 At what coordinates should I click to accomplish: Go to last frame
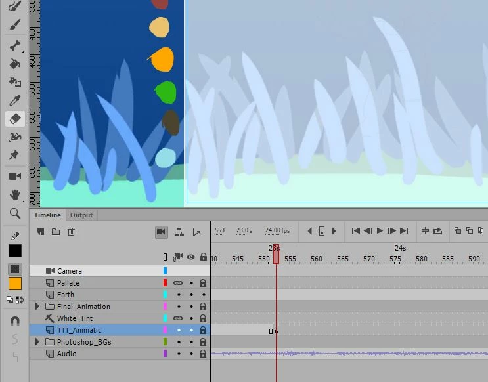404,230
